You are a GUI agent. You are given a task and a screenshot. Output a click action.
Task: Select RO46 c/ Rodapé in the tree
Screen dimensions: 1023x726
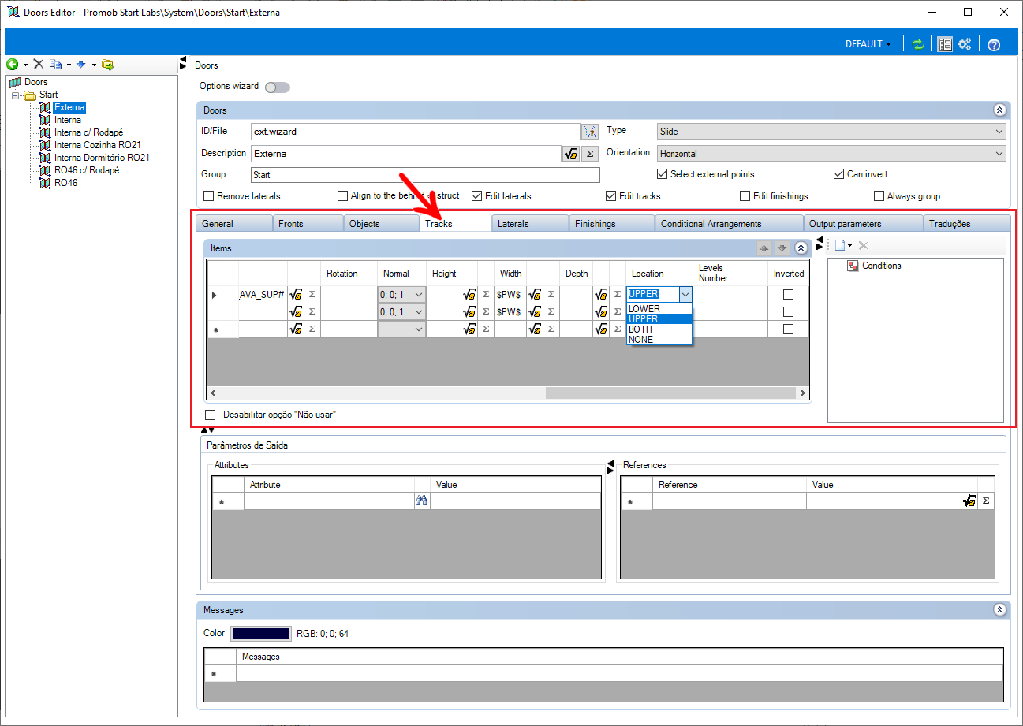[x=87, y=170]
